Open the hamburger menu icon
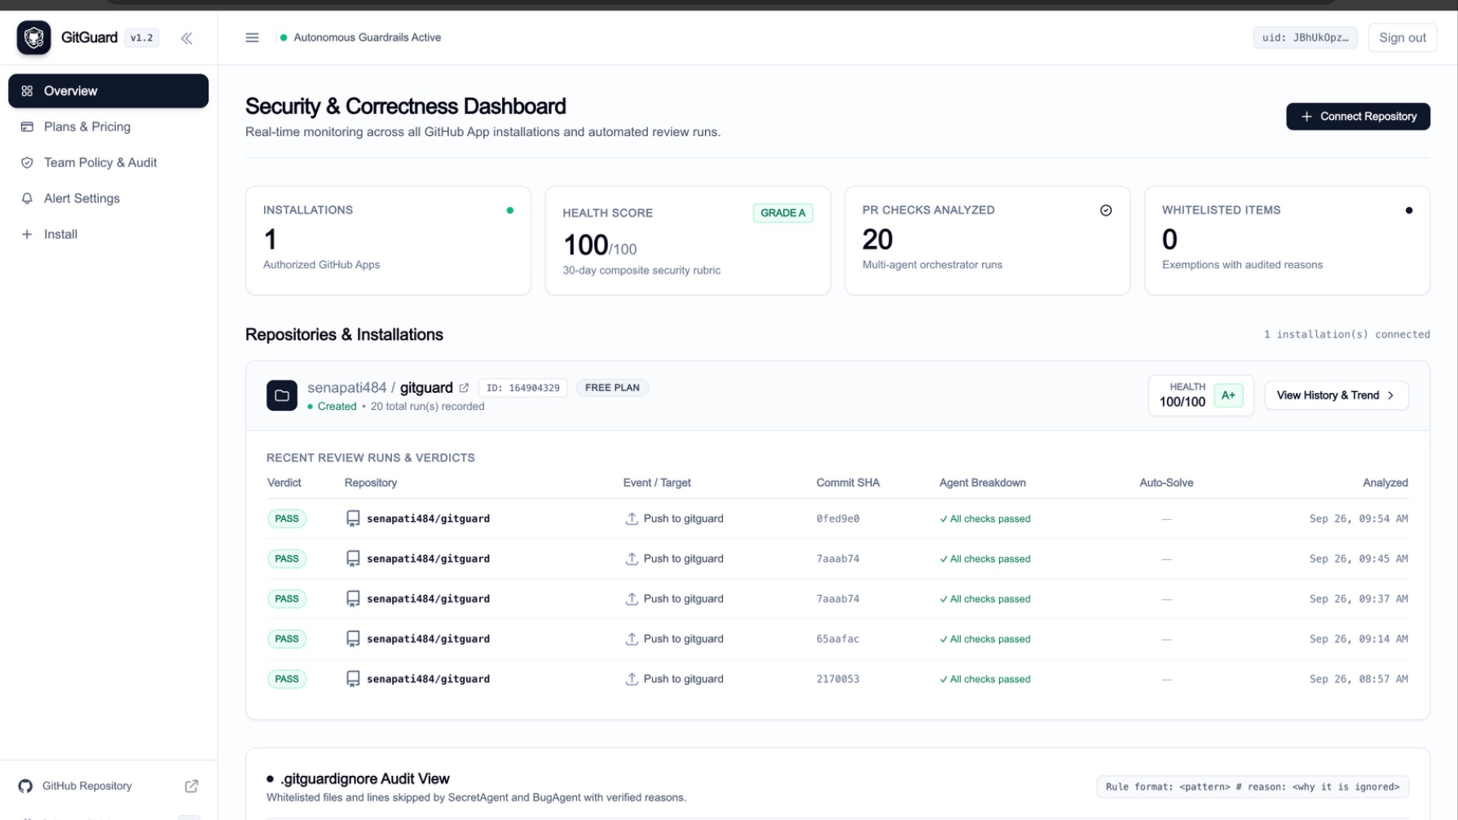The width and height of the screenshot is (1458, 820). point(252,37)
